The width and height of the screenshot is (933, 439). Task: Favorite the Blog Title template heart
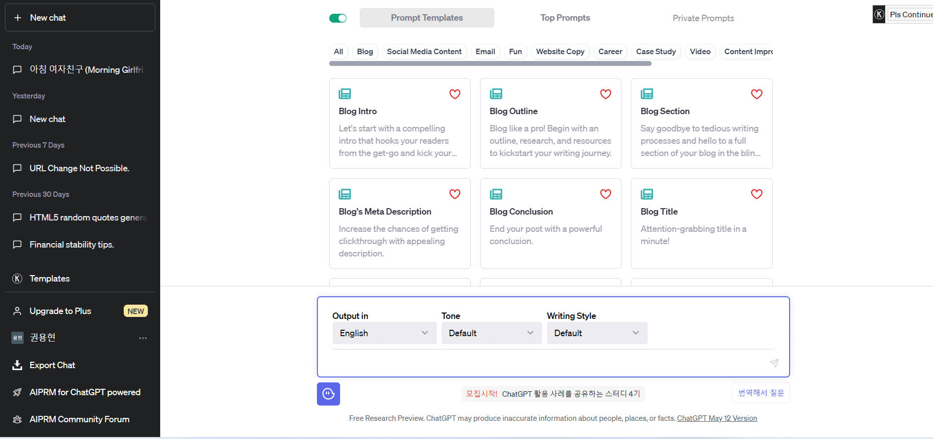[757, 194]
